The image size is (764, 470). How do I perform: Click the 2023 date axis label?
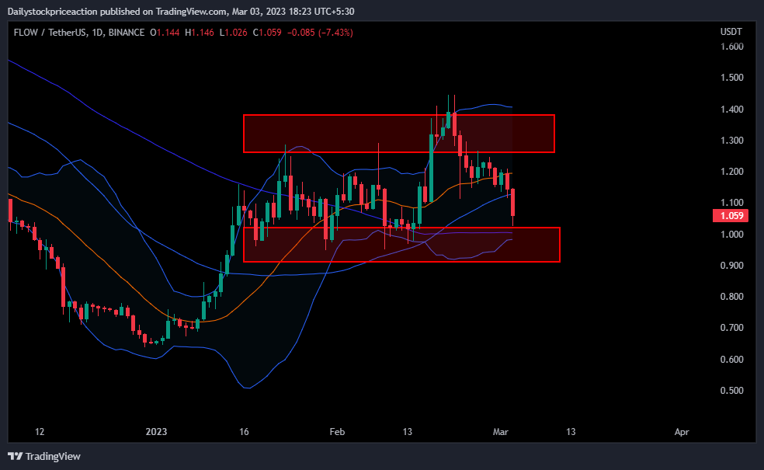click(x=157, y=431)
